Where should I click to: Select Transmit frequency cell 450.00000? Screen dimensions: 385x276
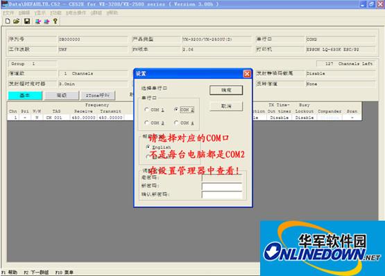tap(110, 118)
